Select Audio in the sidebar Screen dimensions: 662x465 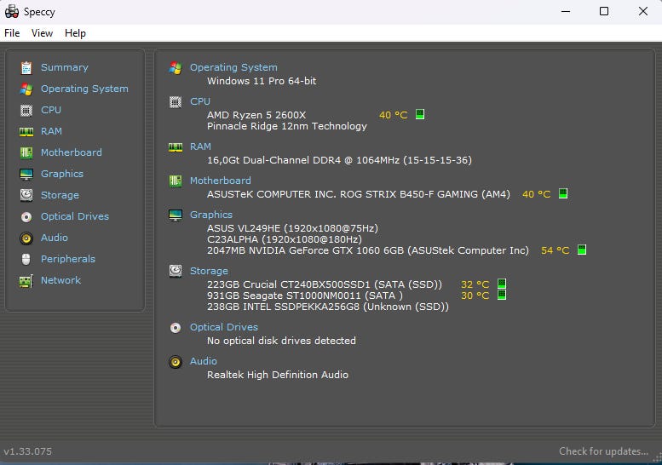point(54,238)
